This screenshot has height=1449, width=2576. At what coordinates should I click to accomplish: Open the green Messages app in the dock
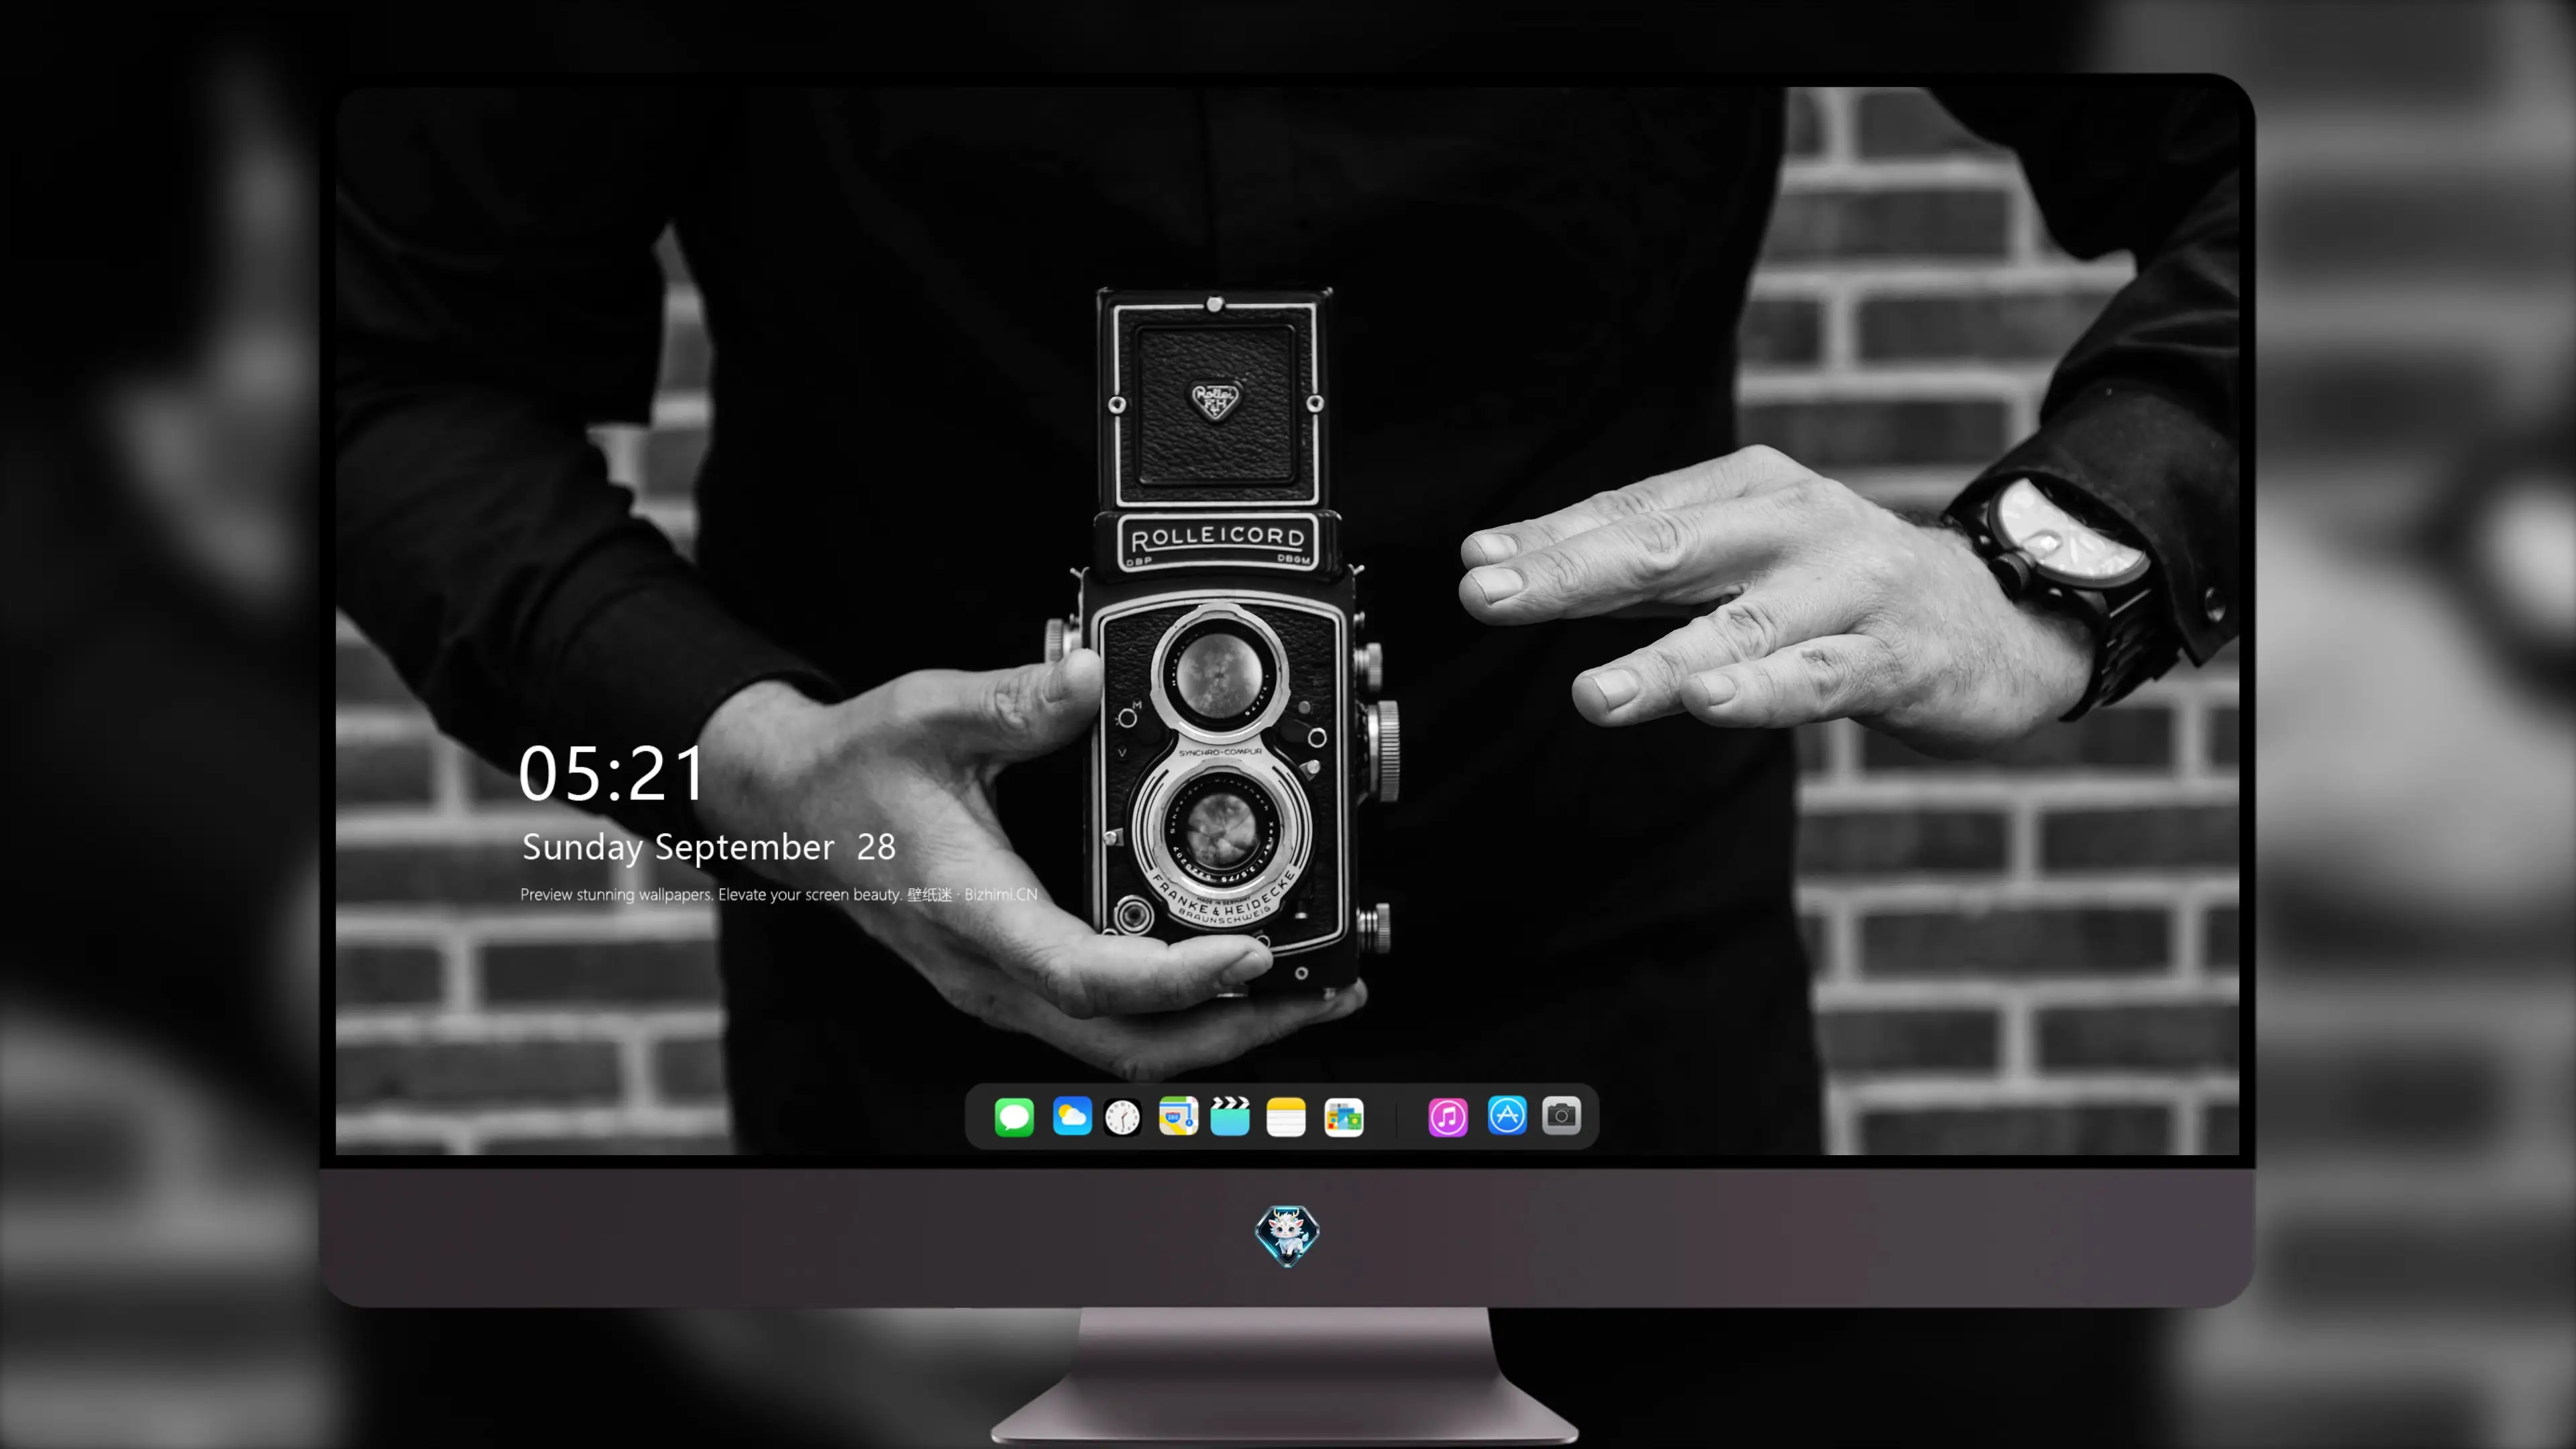(1014, 1116)
